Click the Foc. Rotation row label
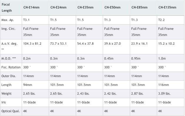This screenshot has width=185, height=116. (11, 67)
